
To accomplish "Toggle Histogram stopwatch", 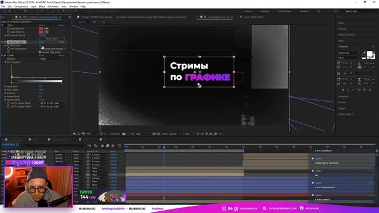I will coord(8,62).
